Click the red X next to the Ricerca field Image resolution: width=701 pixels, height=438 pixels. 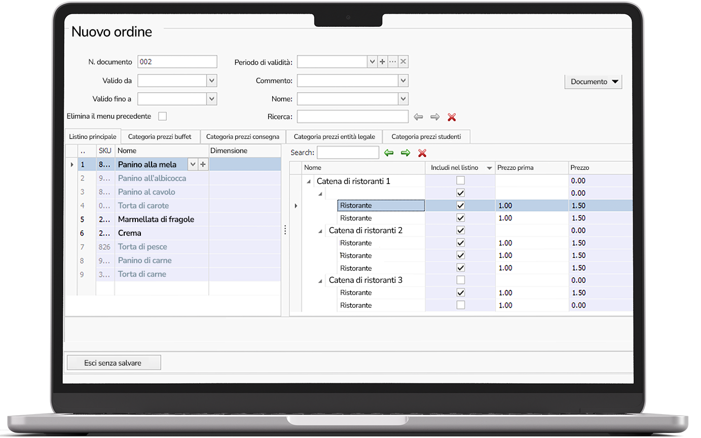tap(452, 117)
